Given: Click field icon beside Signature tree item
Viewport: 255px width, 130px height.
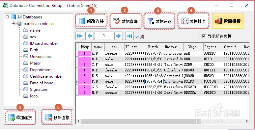Looking at the screenshot, I should [x=26, y=89].
